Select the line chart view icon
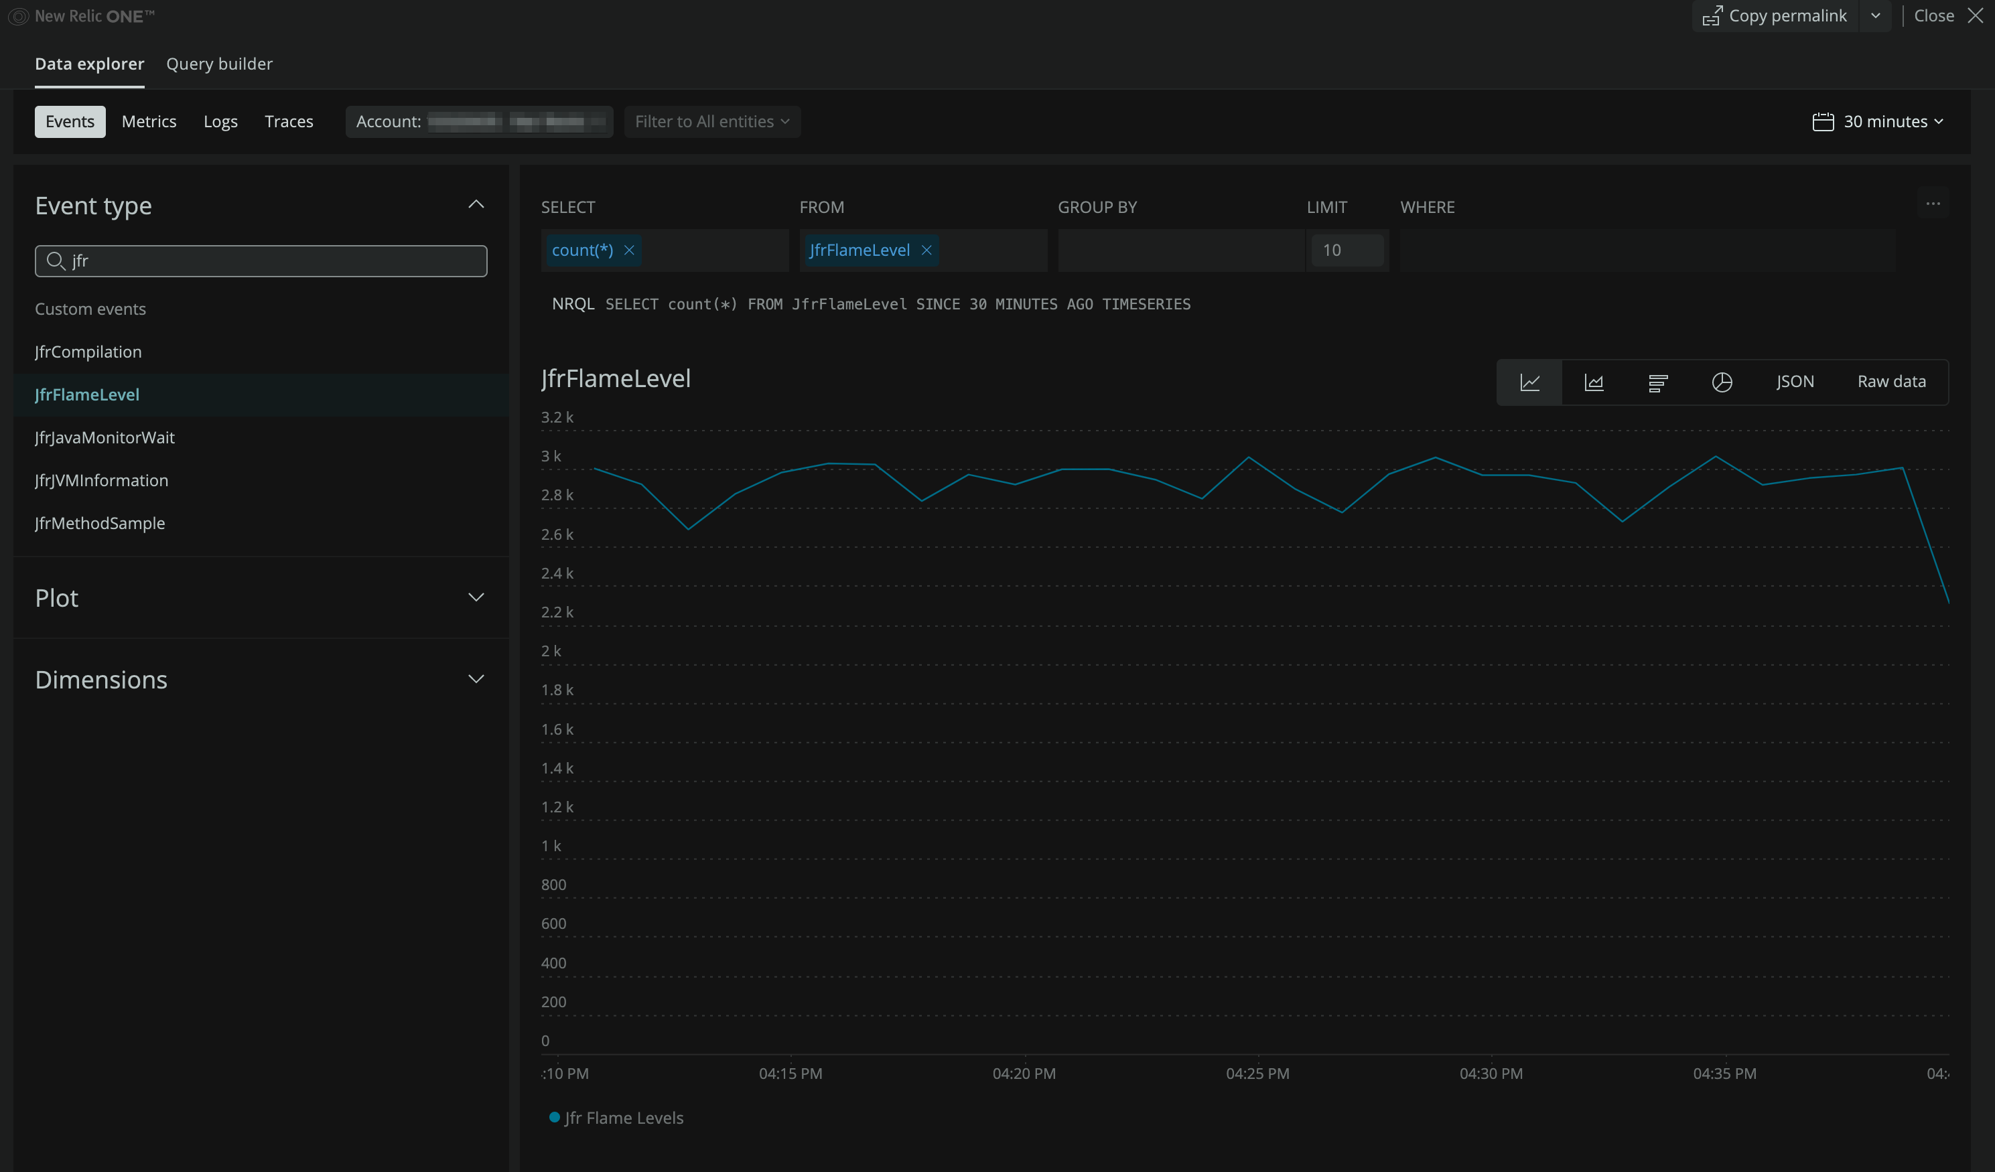Viewport: 1995px width, 1172px height. [x=1529, y=382]
